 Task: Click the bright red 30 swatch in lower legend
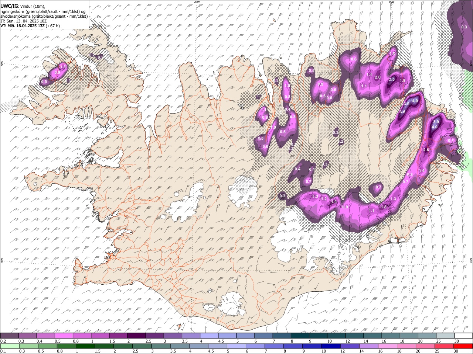pos(463,346)
